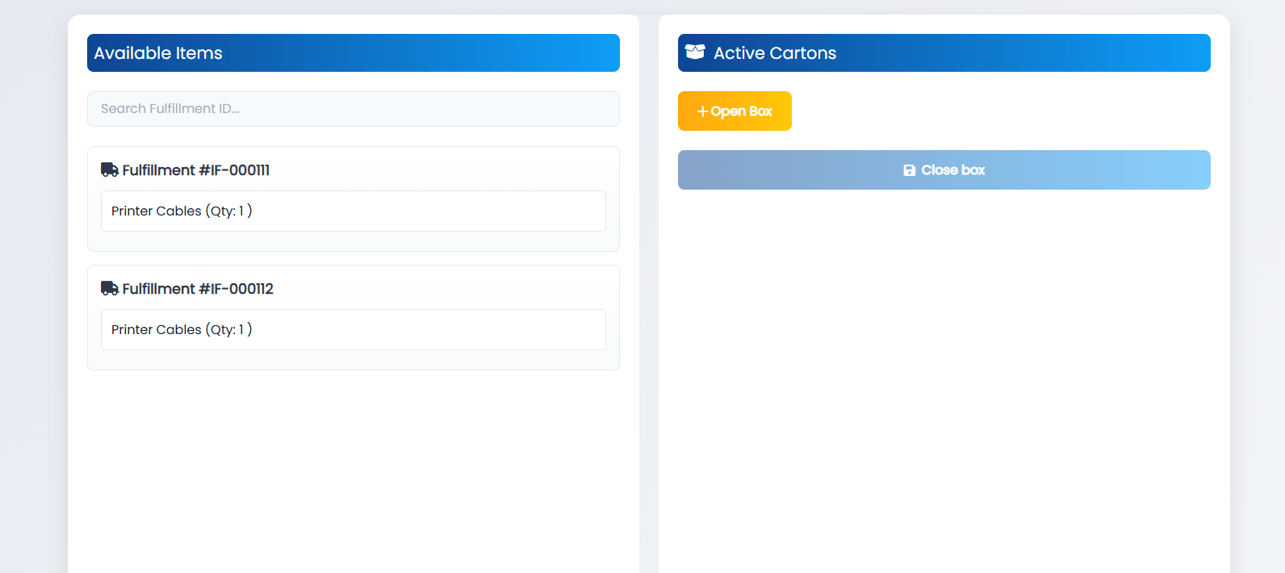Click empty space below Close box button

tap(944, 363)
